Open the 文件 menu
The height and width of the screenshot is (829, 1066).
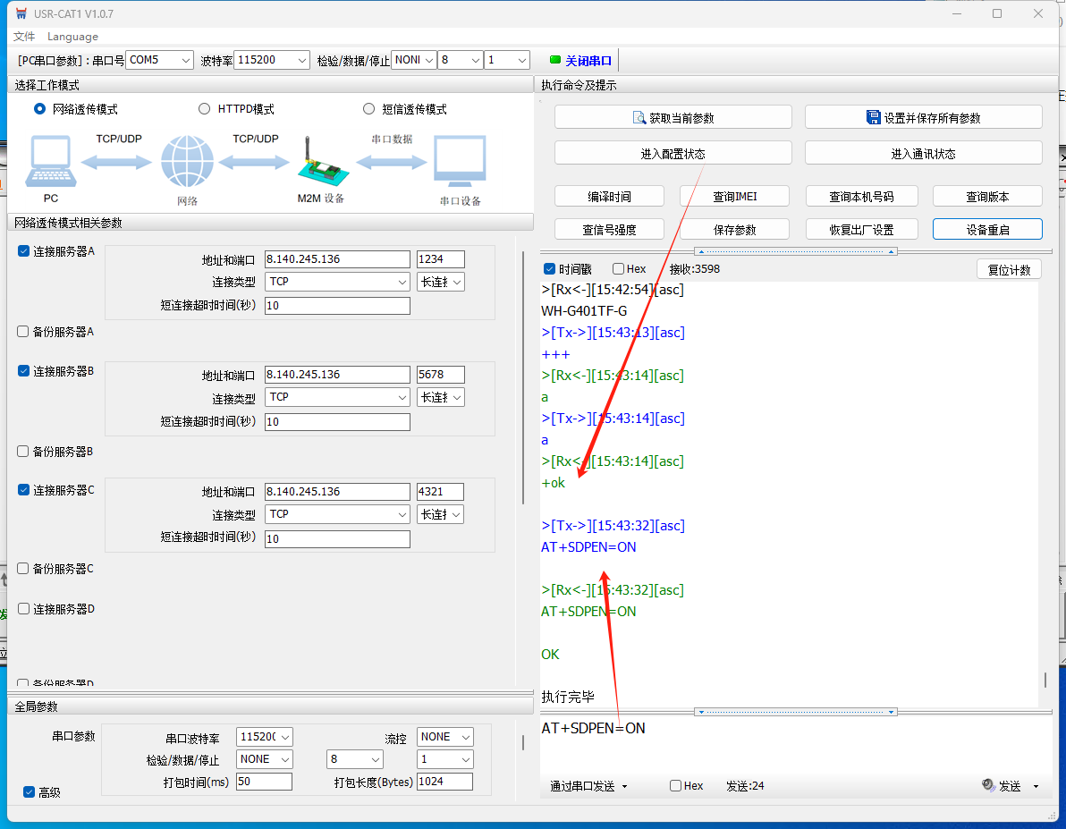click(x=24, y=37)
